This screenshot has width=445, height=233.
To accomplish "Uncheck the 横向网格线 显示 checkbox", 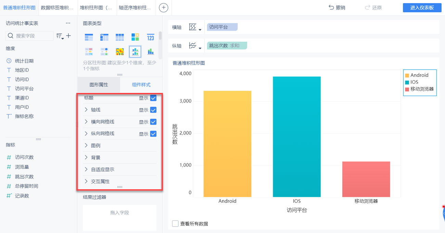I will [153, 122].
